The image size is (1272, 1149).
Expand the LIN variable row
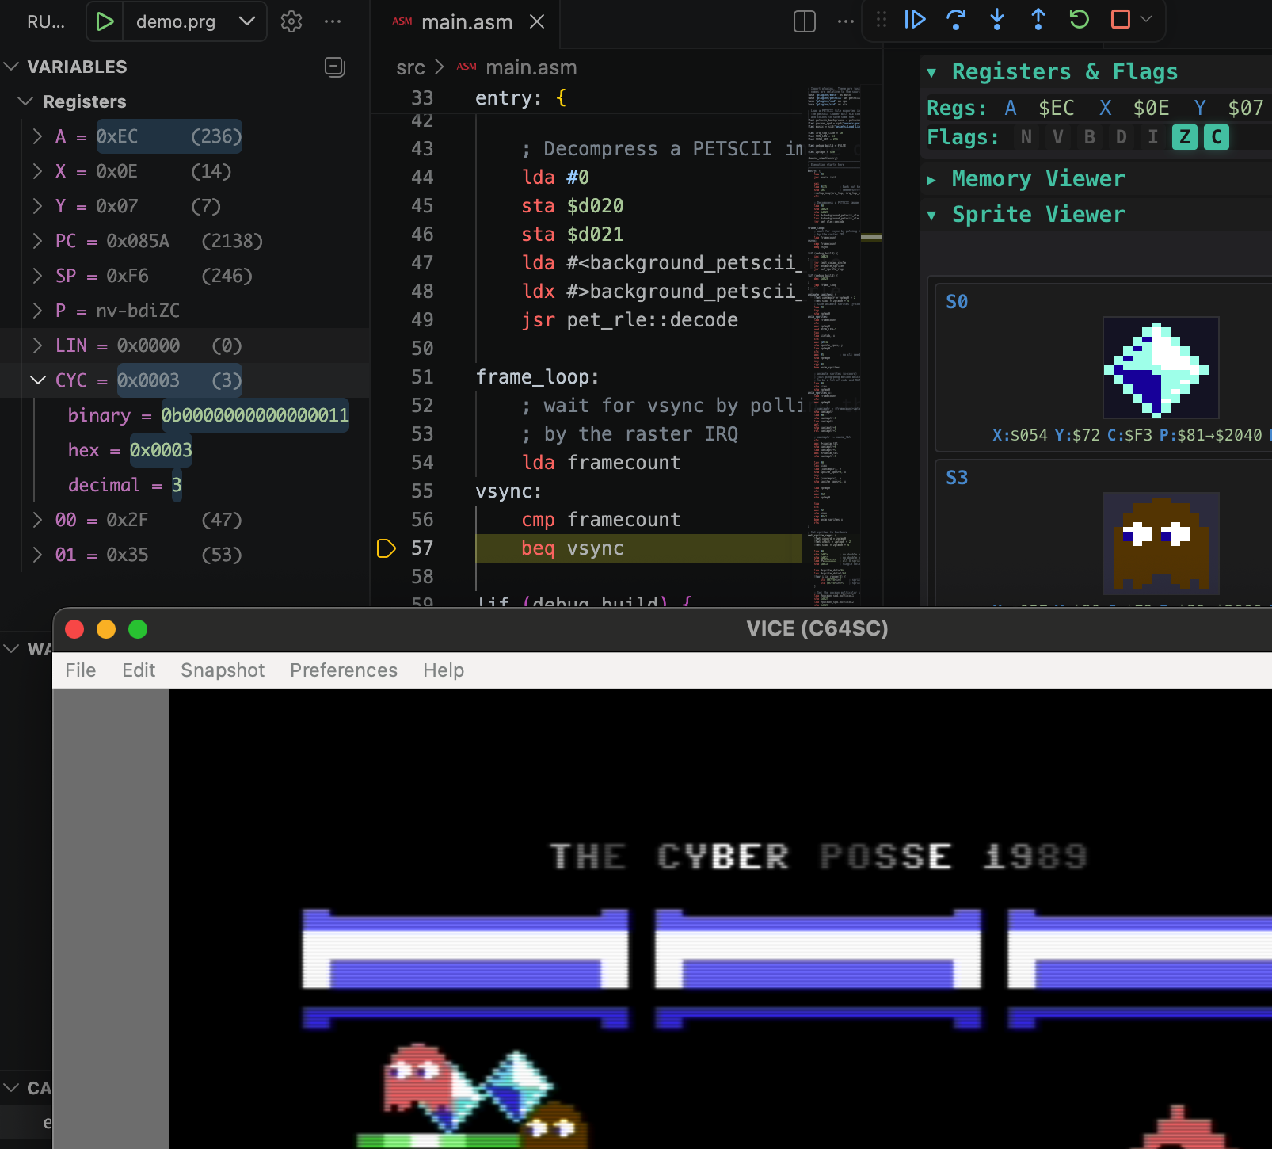point(37,345)
